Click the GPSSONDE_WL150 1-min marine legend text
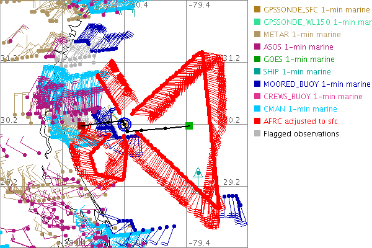Image resolution: width=372 pixels, height=248 pixels. (317, 22)
